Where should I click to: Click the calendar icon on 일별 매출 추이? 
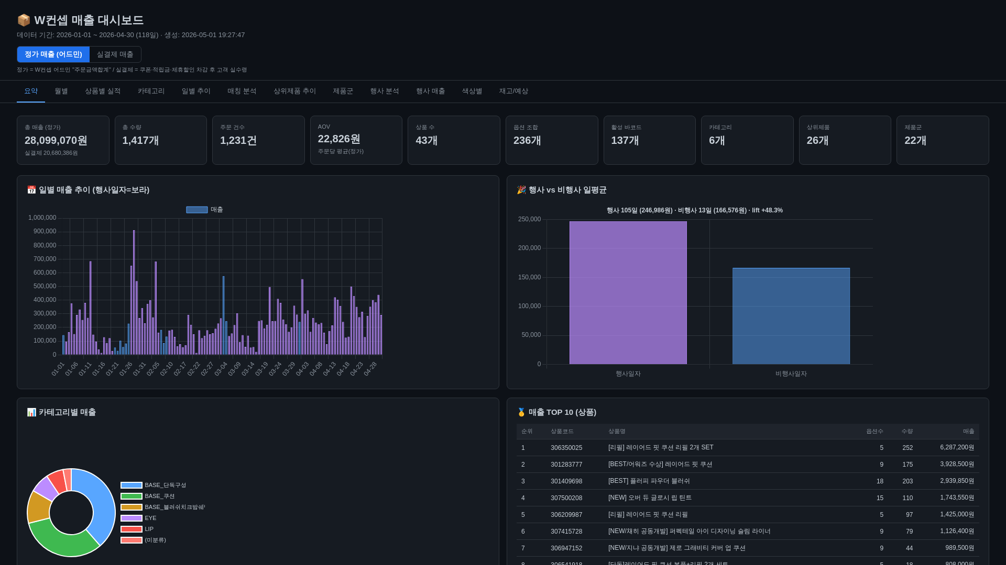coord(31,190)
